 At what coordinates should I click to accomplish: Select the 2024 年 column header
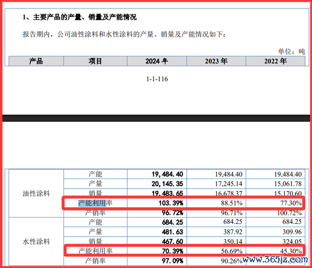(x=157, y=61)
